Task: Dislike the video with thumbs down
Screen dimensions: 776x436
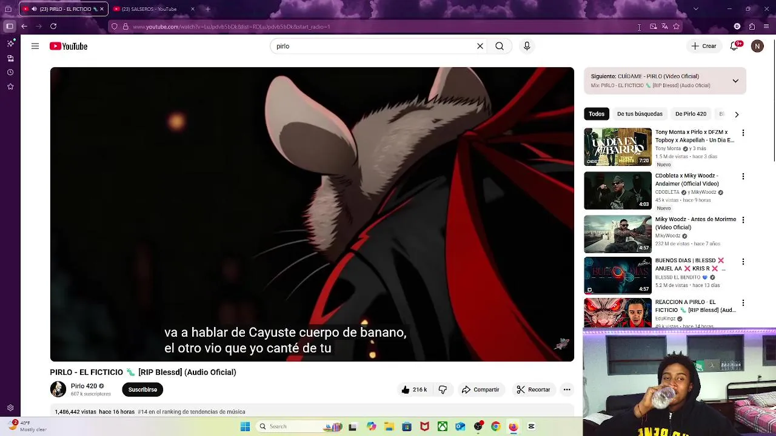Action: pos(443,390)
